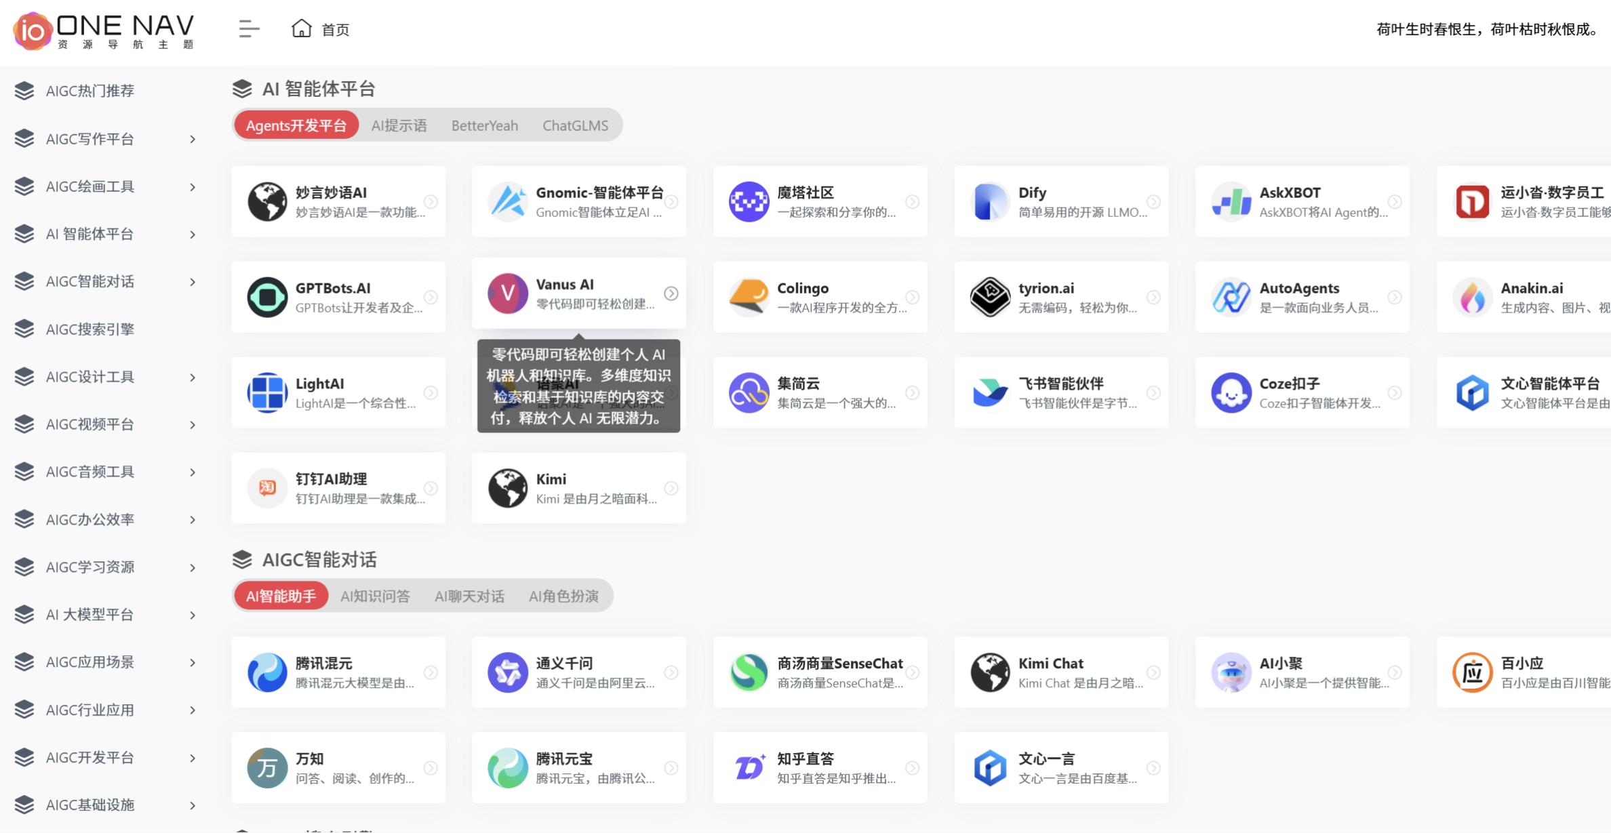Open the Kimi card title

551,479
